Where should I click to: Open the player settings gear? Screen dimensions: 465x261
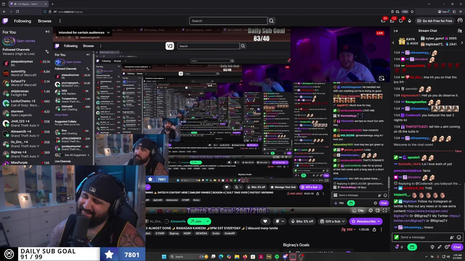pyautogui.click(x=371, y=211)
